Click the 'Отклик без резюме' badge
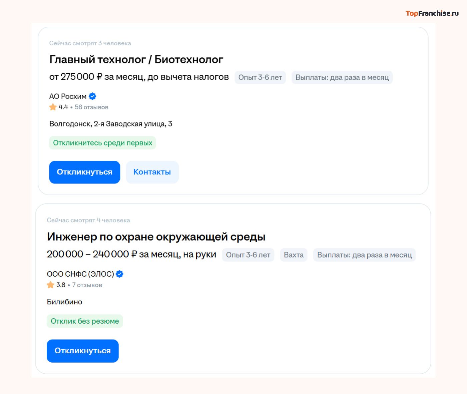The image size is (467, 394). click(x=84, y=321)
